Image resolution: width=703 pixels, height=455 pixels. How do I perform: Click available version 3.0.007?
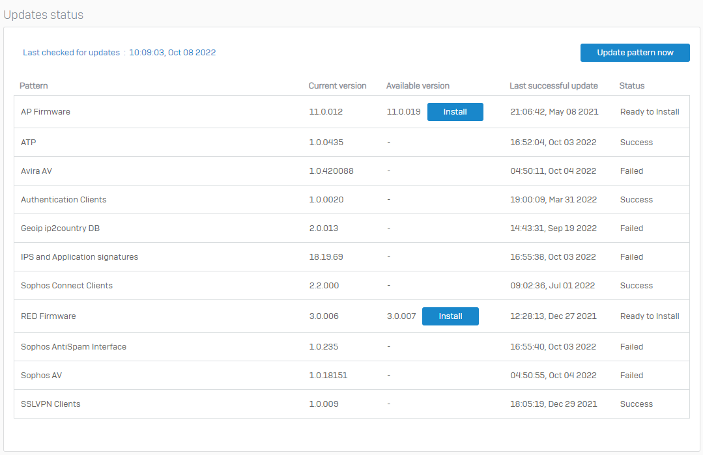pos(401,316)
